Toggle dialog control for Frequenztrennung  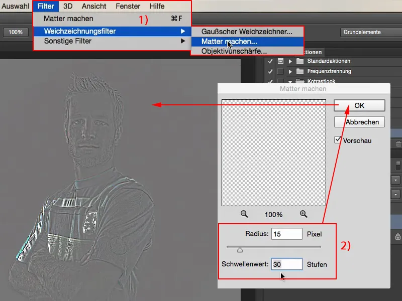point(280,71)
